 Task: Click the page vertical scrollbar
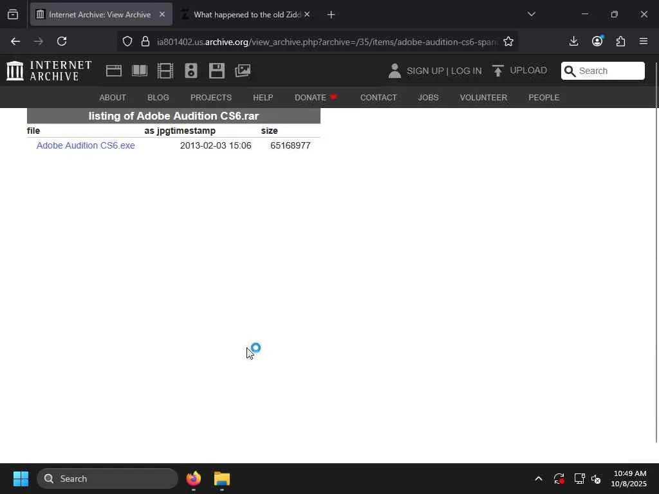click(656, 252)
